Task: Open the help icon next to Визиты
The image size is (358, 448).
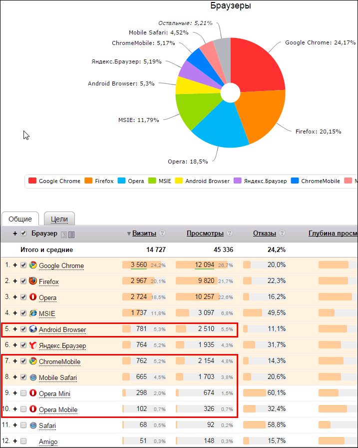Action: coord(162,233)
